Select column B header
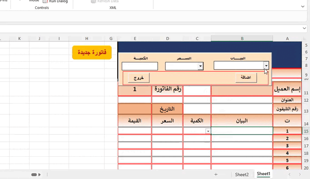Viewport: 310px width, 179px height. [x=242, y=39]
